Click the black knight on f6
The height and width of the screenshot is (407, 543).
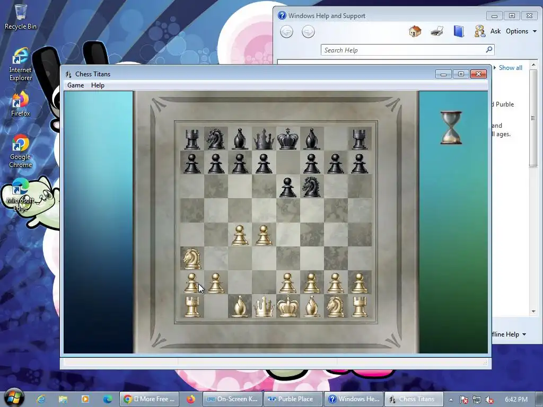[312, 187]
